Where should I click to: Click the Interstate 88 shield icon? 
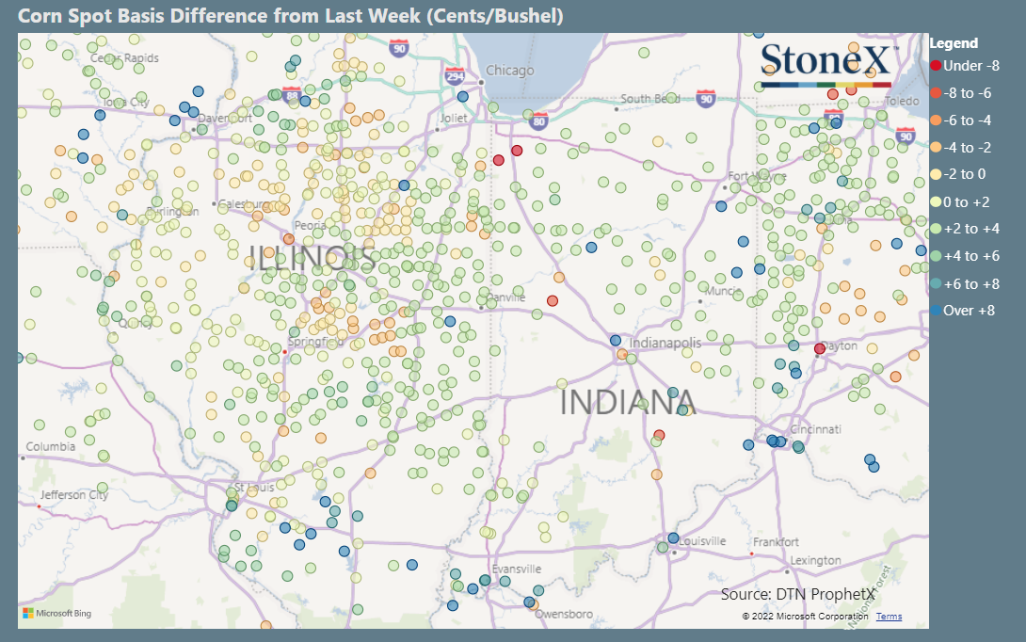[x=291, y=95]
